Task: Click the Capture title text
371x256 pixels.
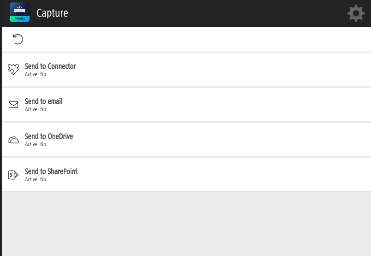Action: click(x=52, y=13)
